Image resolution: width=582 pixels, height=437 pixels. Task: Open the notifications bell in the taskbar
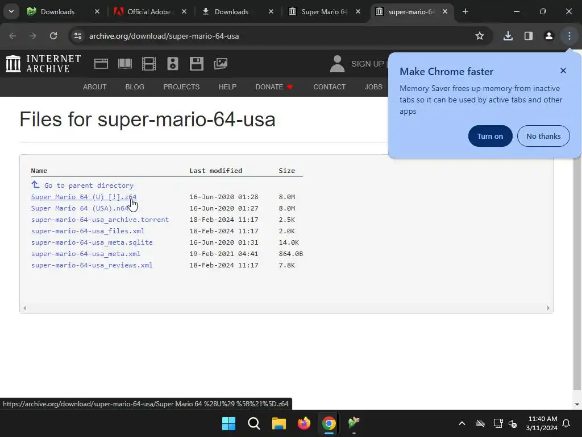point(567,423)
